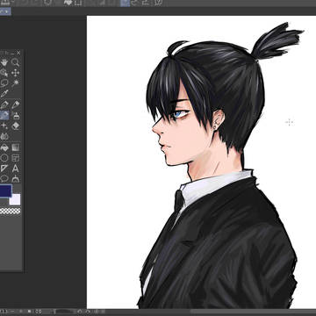Select the Airbrush tool

[16, 115]
